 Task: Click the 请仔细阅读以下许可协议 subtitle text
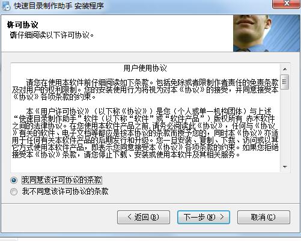tap(52, 35)
